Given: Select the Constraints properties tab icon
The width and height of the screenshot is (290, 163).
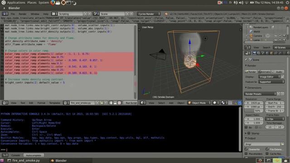Looking at the screenshot, I should [275, 53].
